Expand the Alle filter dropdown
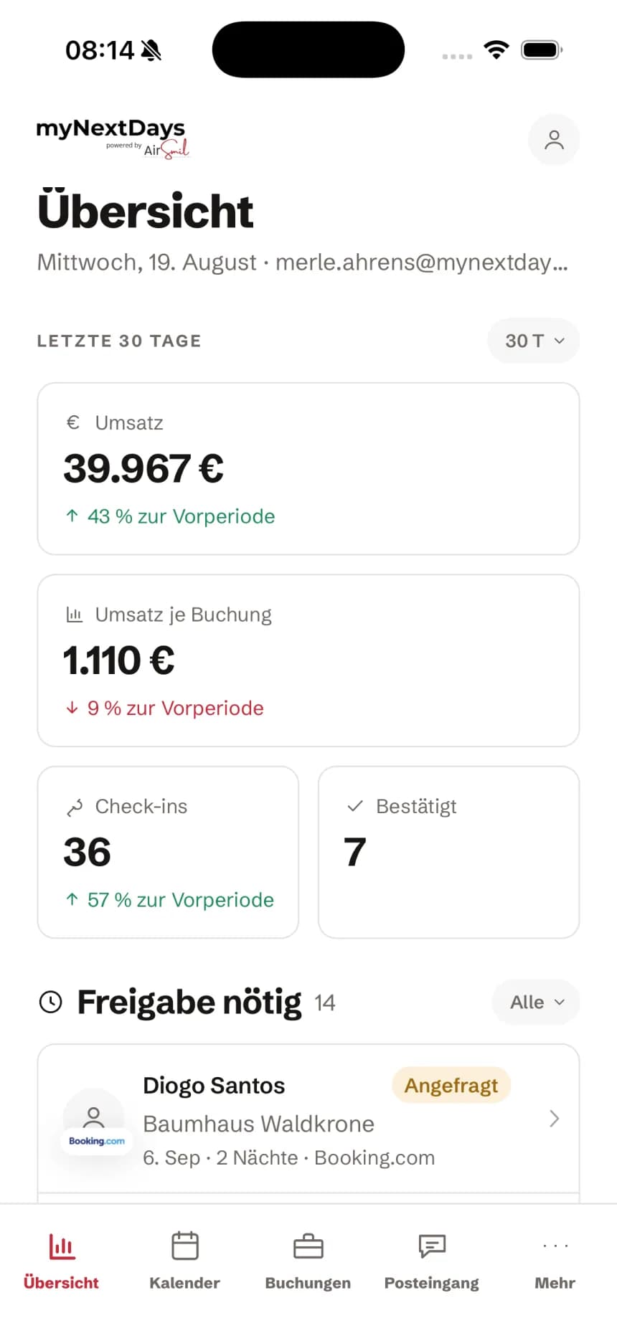The height and width of the screenshot is (1341, 617). point(536,1002)
